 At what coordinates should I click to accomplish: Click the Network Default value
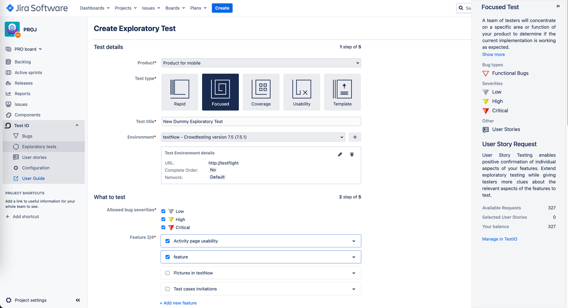point(217,177)
